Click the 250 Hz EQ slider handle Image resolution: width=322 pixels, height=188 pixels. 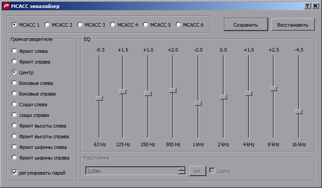(148, 94)
